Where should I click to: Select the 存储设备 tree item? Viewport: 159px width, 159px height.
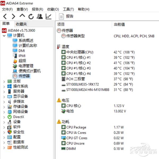click(x=21, y=107)
